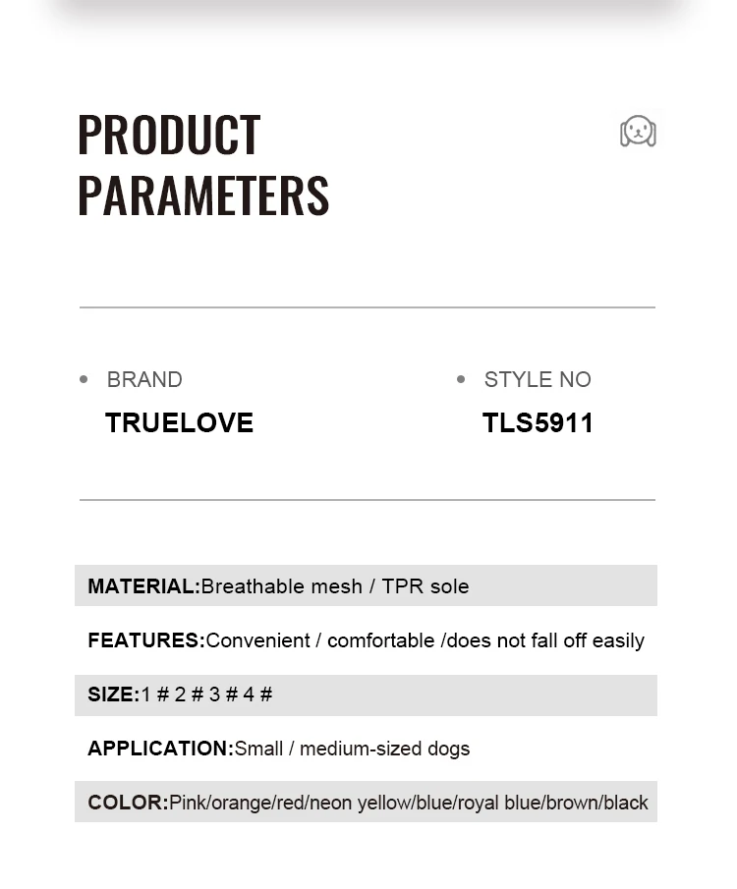Image resolution: width=737 pixels, height=889 pixels.
Task: Click the dog face icon
Action: (638, 131)
